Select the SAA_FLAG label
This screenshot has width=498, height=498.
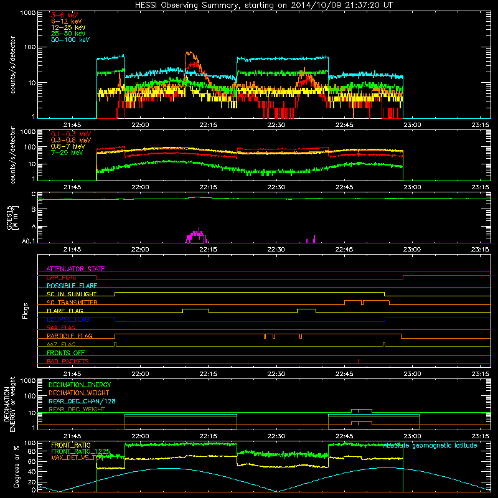click(61, 327)
